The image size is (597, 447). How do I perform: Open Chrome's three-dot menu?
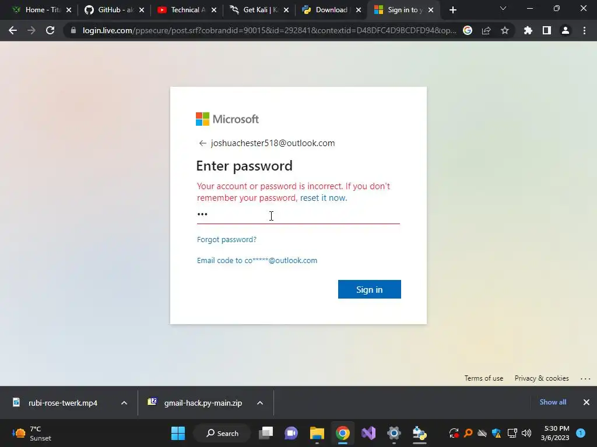tap(584, 30)
